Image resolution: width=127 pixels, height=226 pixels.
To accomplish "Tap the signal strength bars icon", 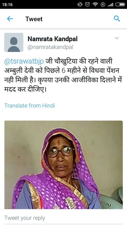I will point(110,5).
